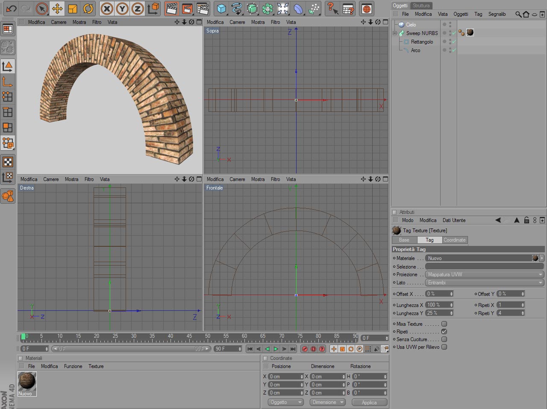
Task: Collapse the Sweep NURBS tree item
Action: (395, 33)
